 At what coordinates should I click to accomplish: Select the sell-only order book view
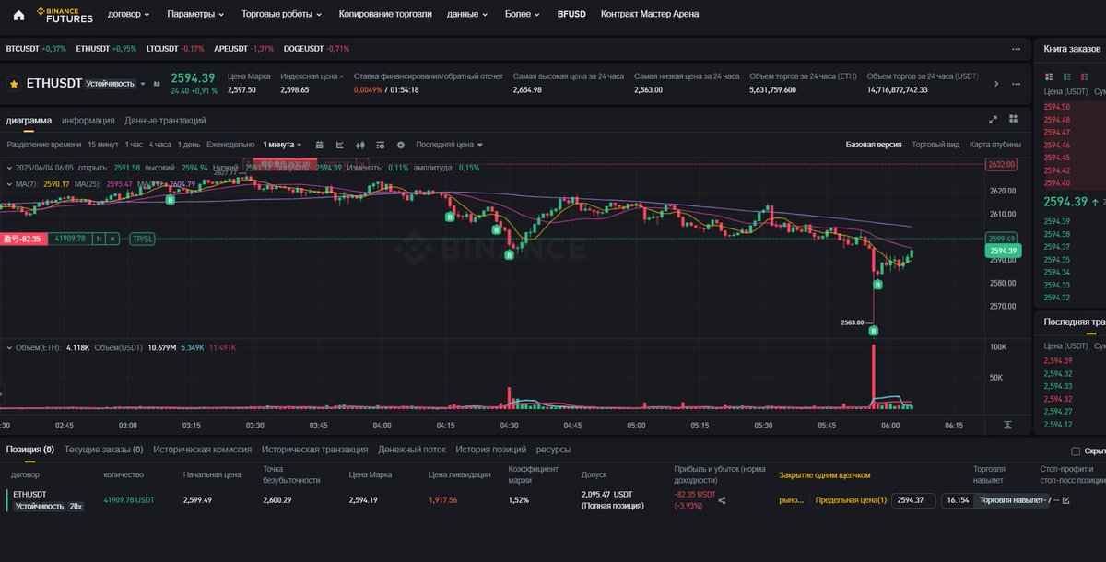(1085, 76)
